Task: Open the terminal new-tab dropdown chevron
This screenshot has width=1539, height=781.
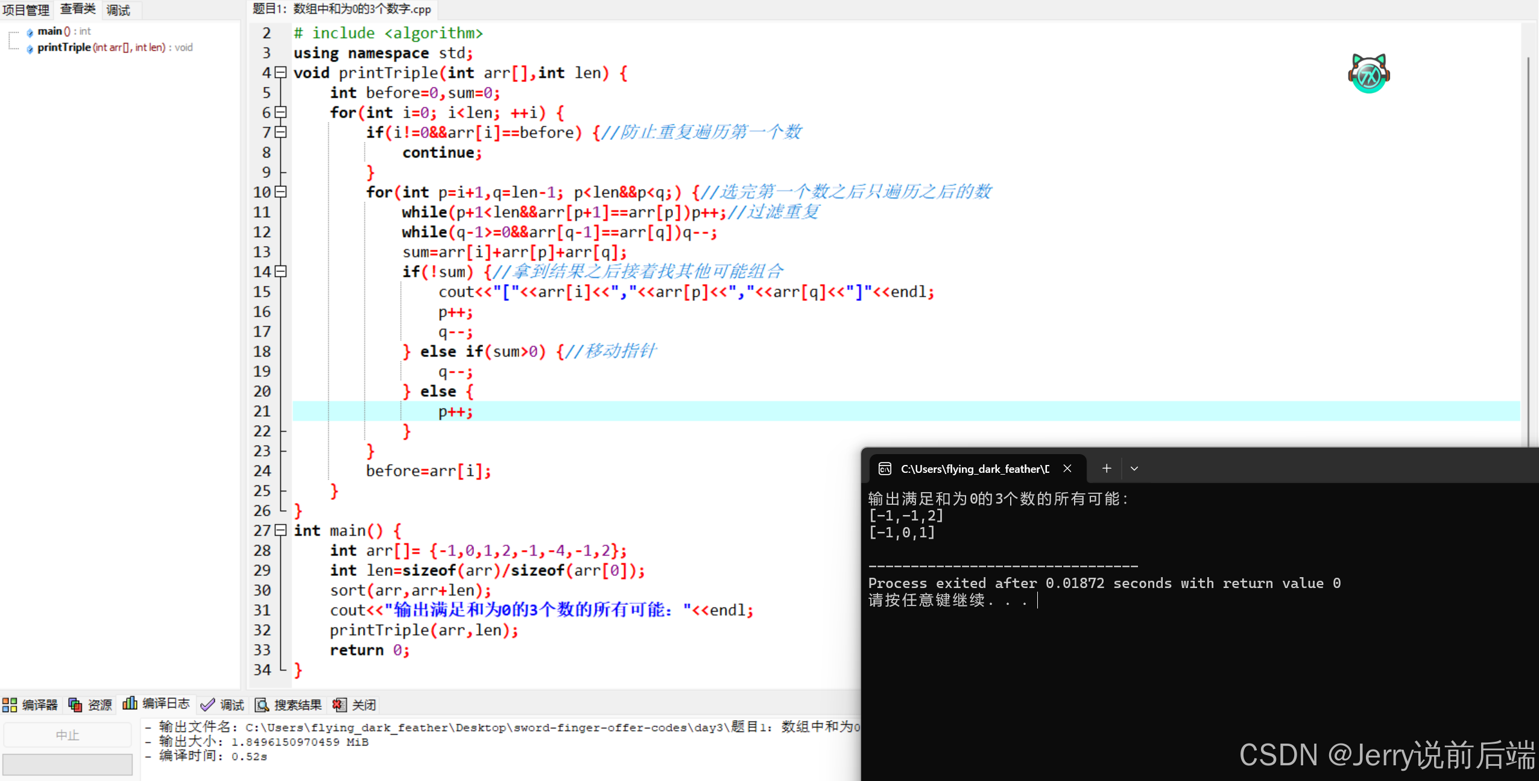Action: coord(1134,469)
